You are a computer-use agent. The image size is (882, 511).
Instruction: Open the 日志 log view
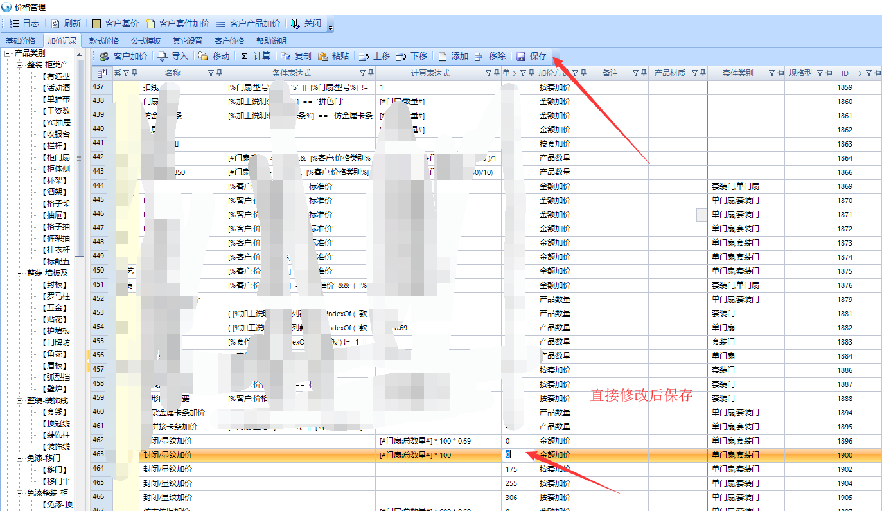point(15,24)
